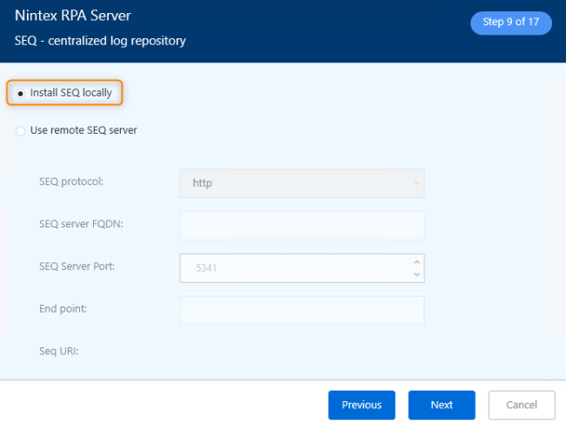Screen dimensions: 566x428
Task: Click the SEQ server FQDN label
Action: coord(80,224)
